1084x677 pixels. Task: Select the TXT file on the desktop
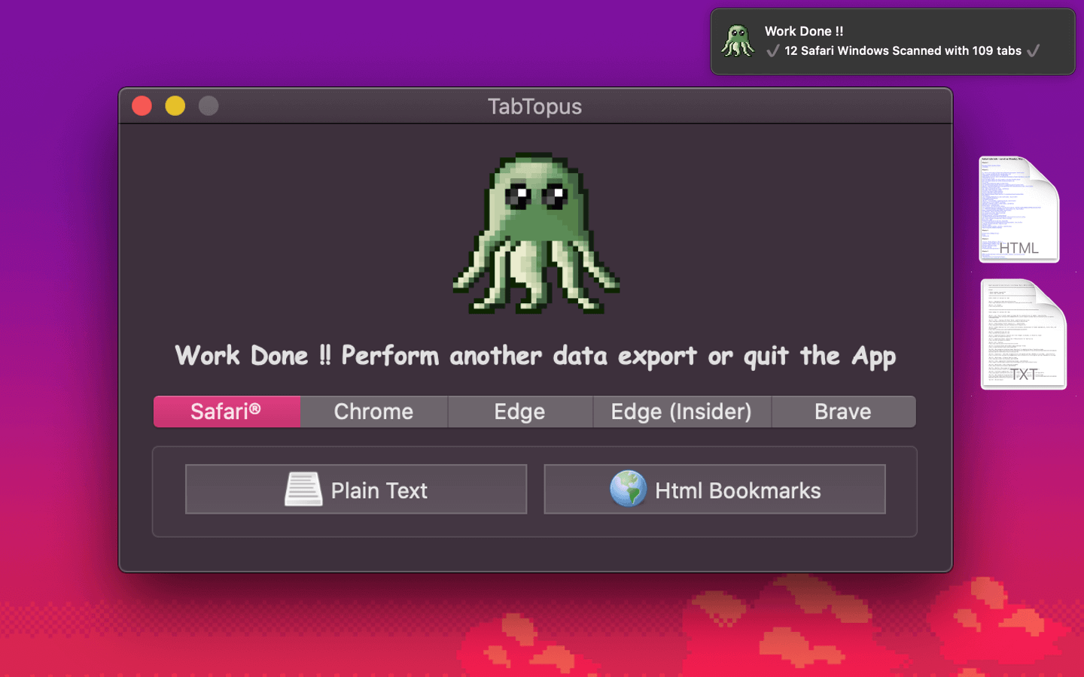[x=1023, y=335]
